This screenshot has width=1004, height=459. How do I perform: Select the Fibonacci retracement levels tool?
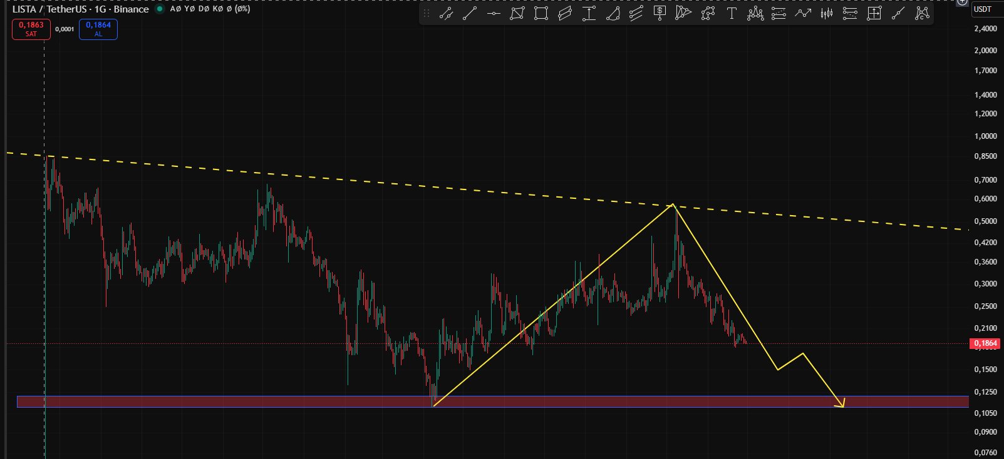[850, 14]
